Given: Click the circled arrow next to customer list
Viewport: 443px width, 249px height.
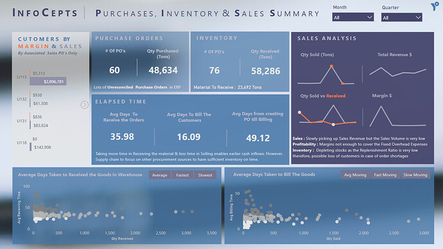Looking at the screenshot, I should [85, 105].
